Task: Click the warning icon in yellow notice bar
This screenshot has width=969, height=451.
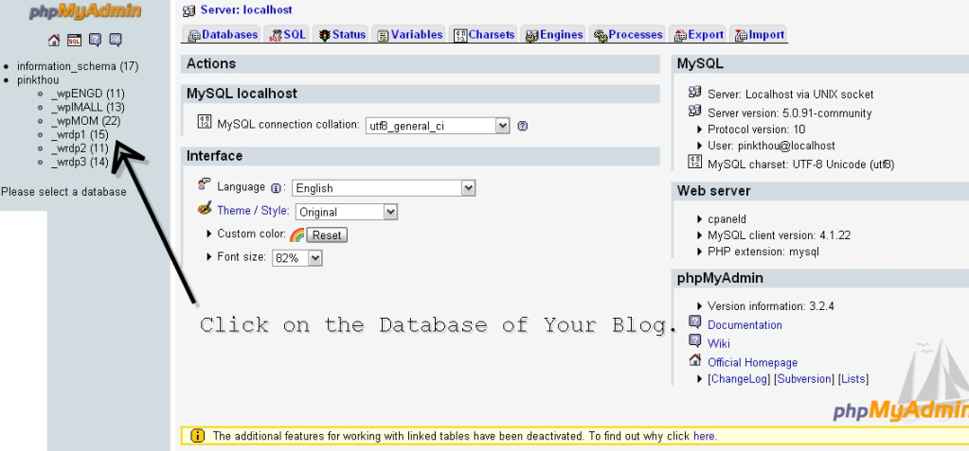Action: tap(197, 436)
